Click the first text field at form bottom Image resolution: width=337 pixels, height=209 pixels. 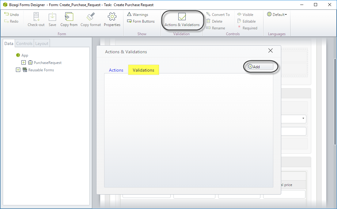[x=146, y=196]
